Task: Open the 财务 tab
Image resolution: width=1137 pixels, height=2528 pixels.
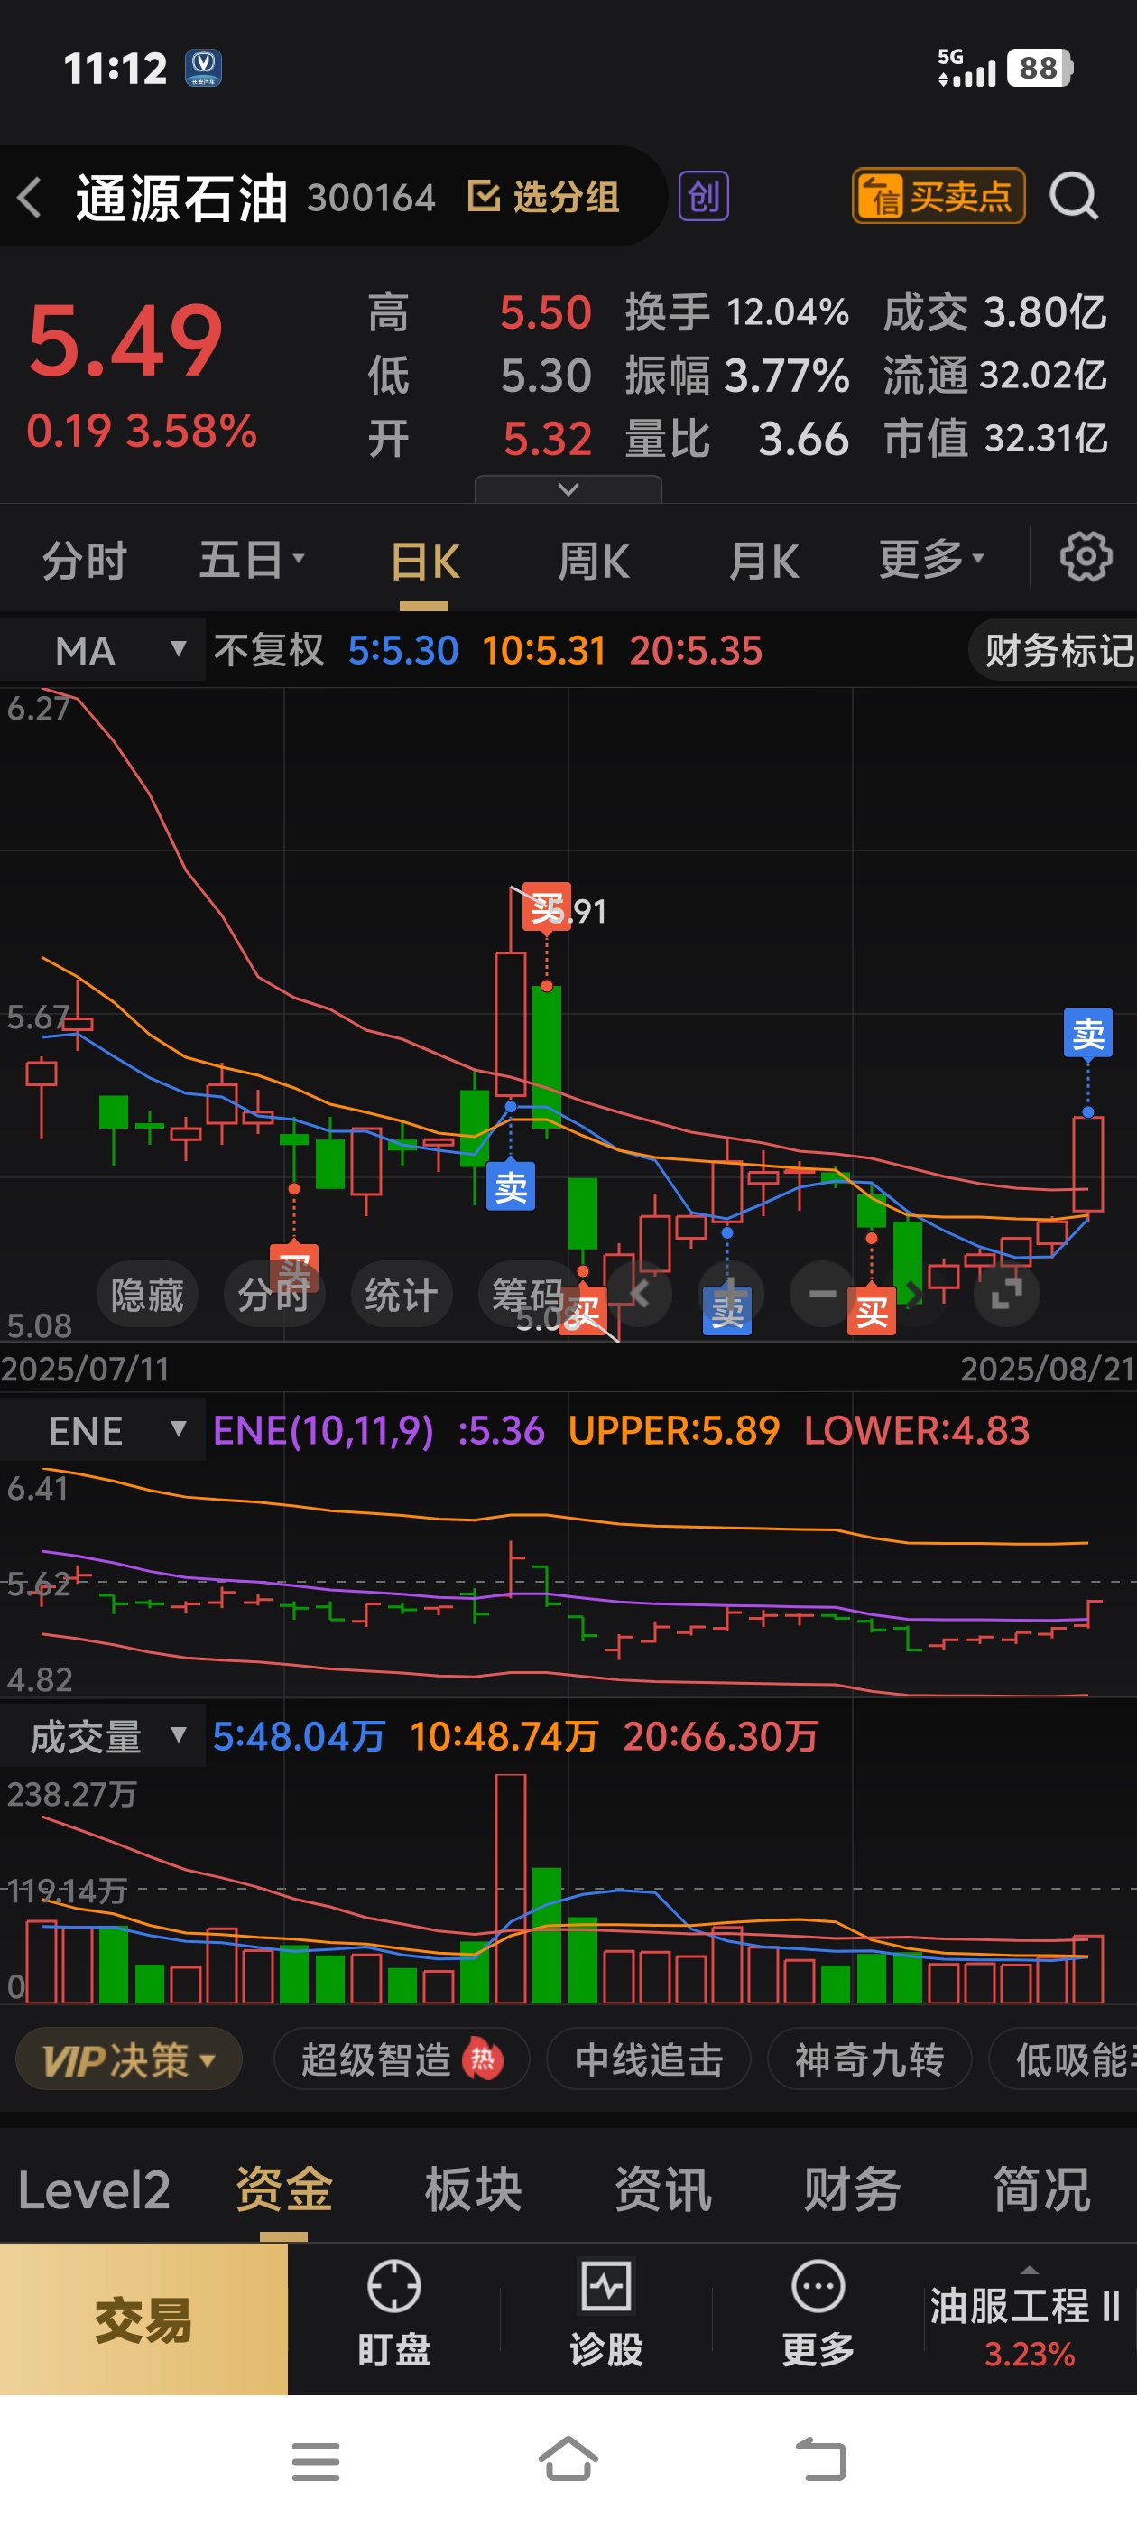Action: [852, 2190]
